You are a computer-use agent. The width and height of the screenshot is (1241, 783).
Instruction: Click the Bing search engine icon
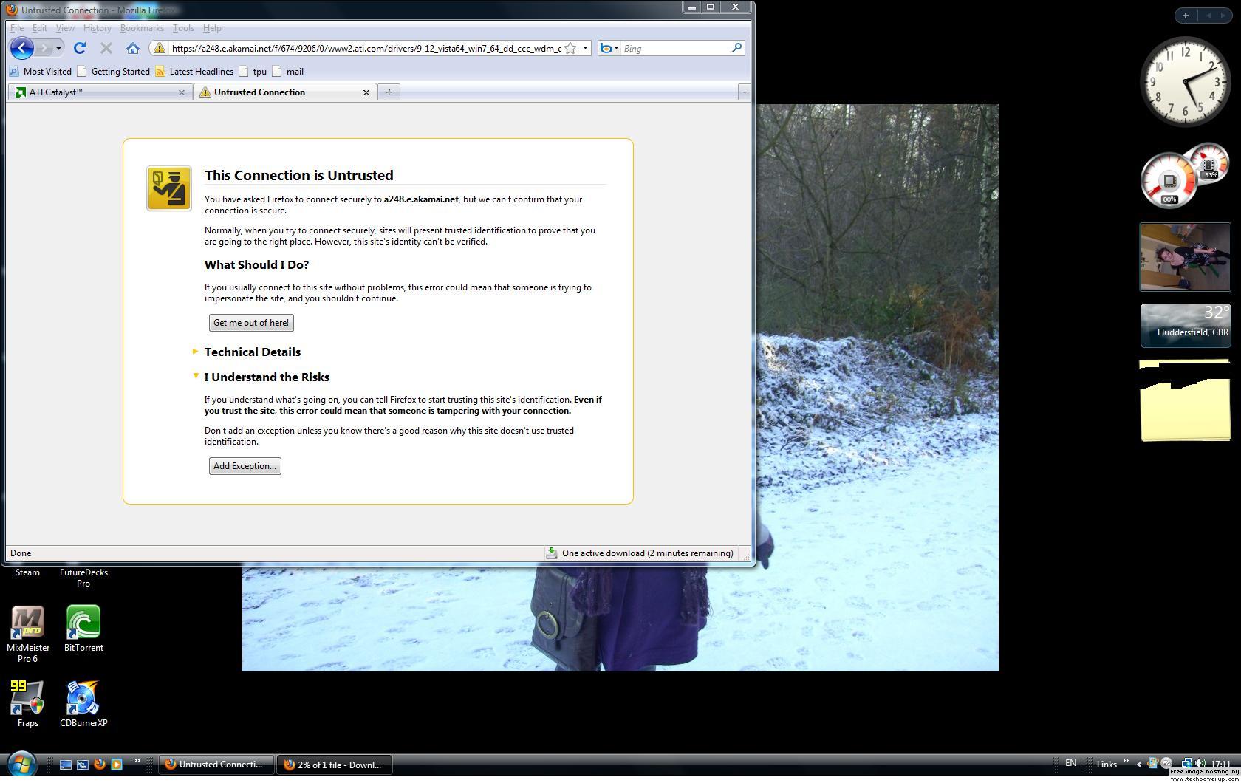(606, 49)
